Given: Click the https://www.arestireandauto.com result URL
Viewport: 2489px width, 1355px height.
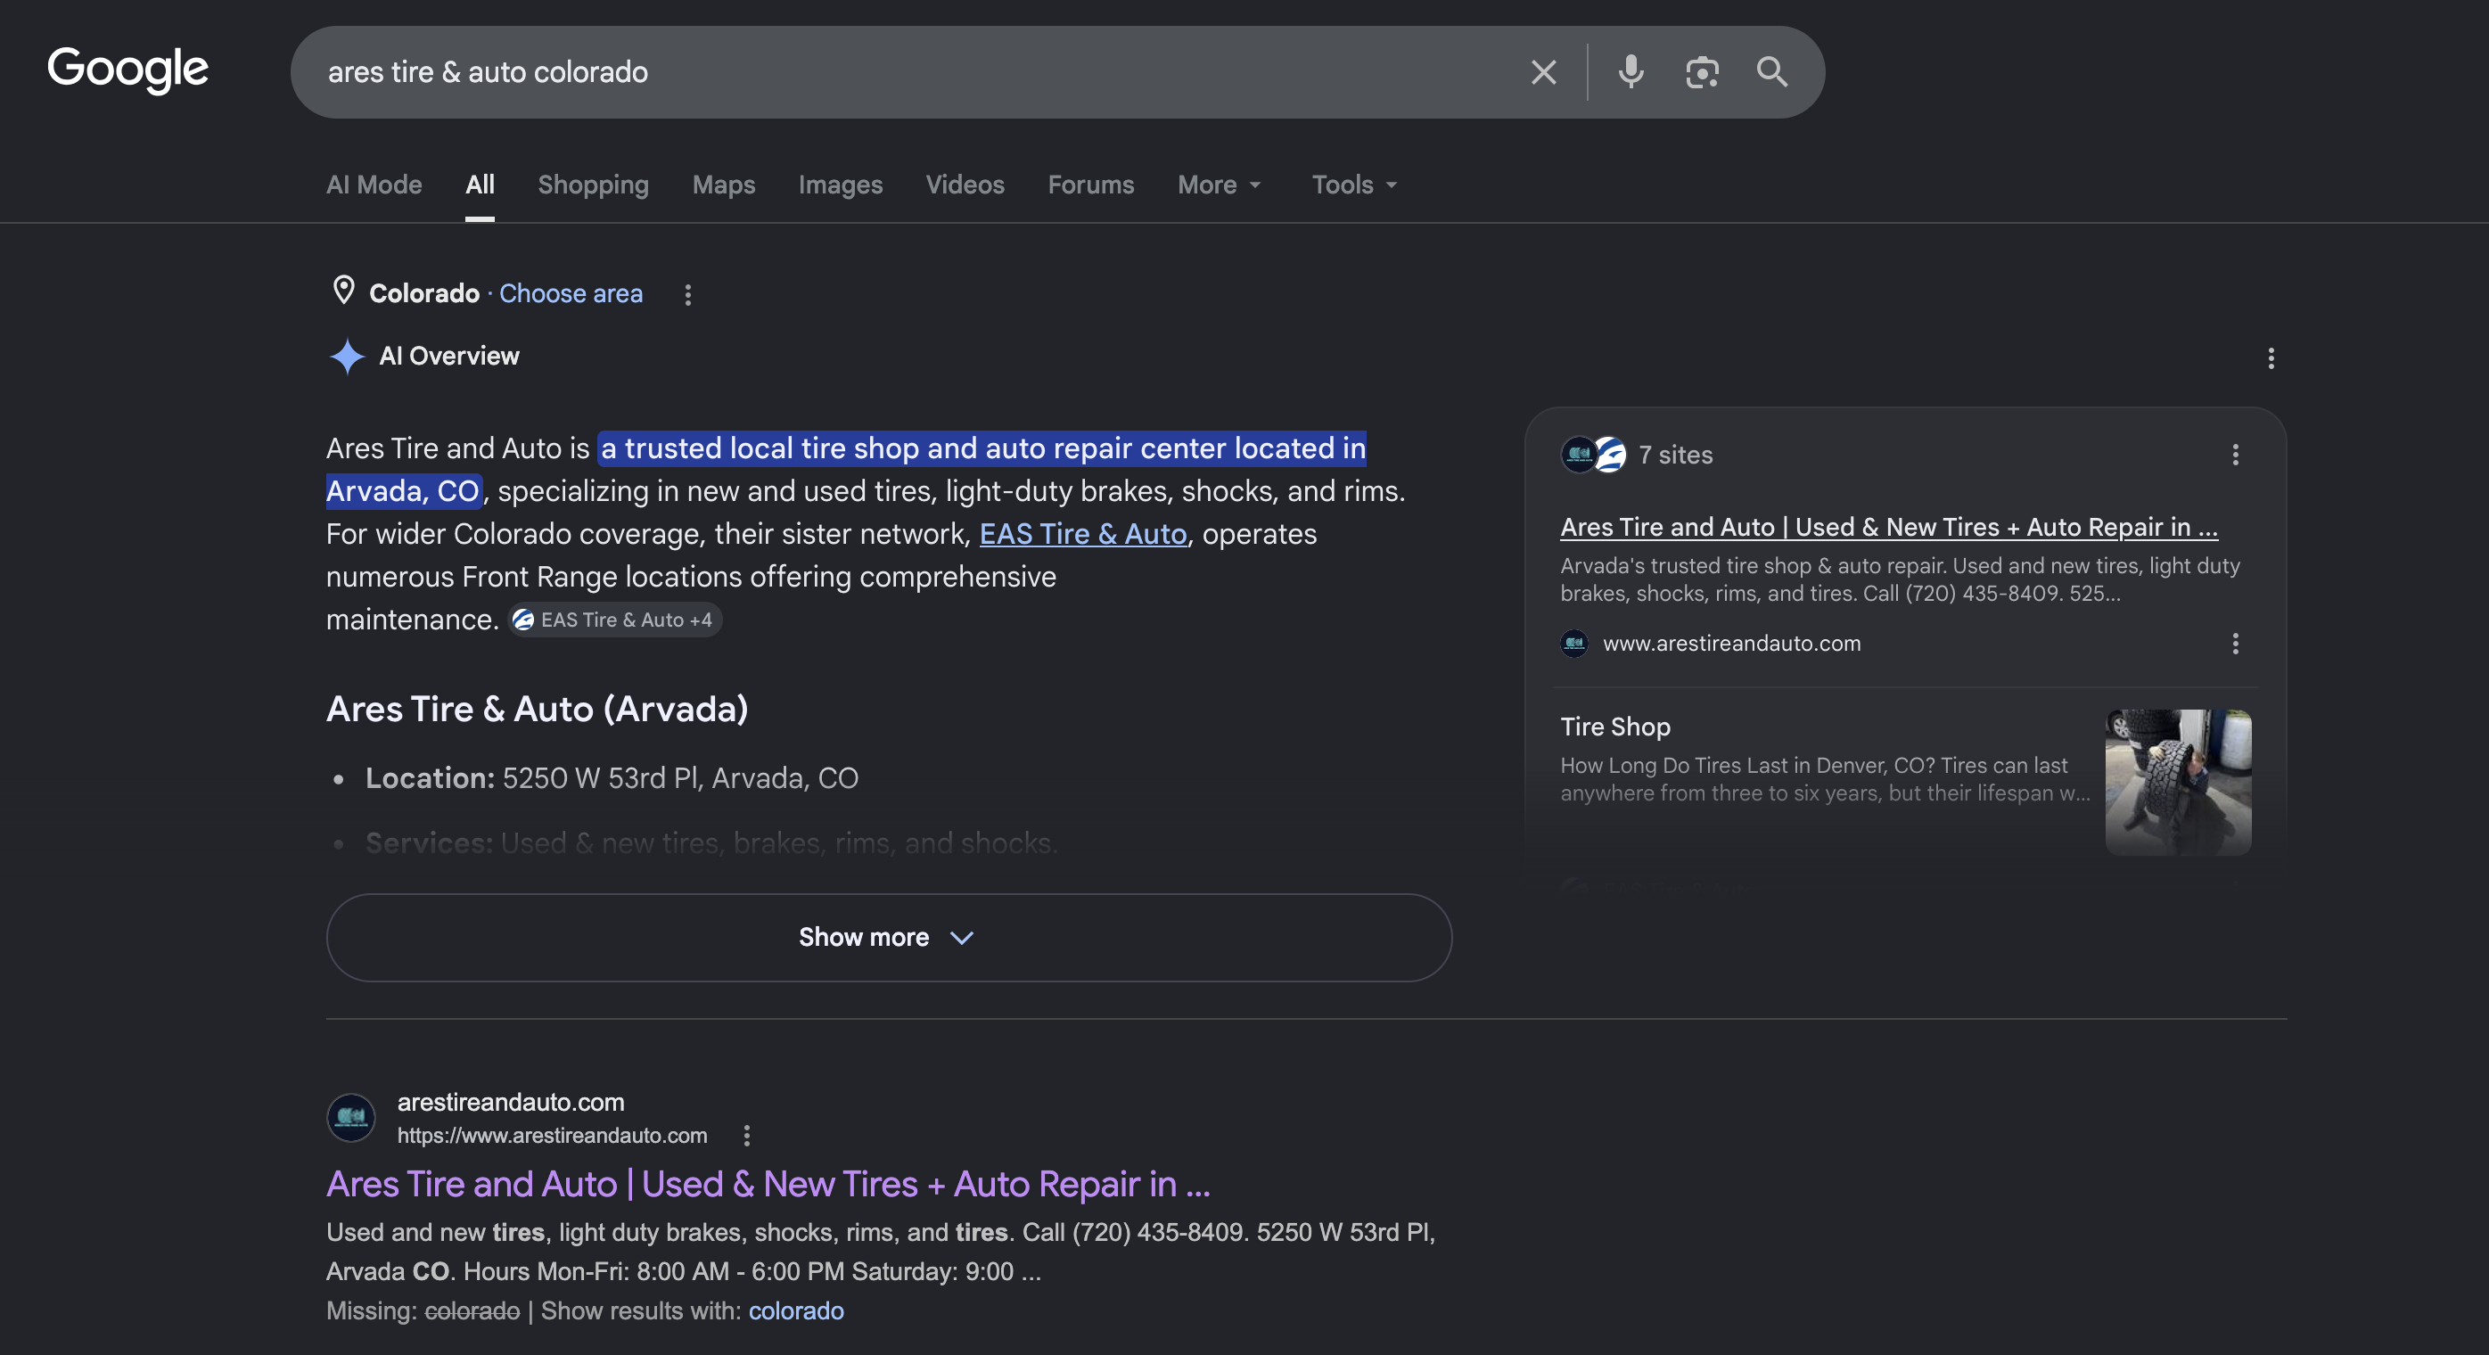Looking at the screenshot, I should pyautogui.click(x=552, y=1136).
